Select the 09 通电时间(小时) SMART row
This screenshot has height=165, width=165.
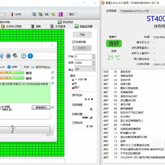click(x=134, y=96)
